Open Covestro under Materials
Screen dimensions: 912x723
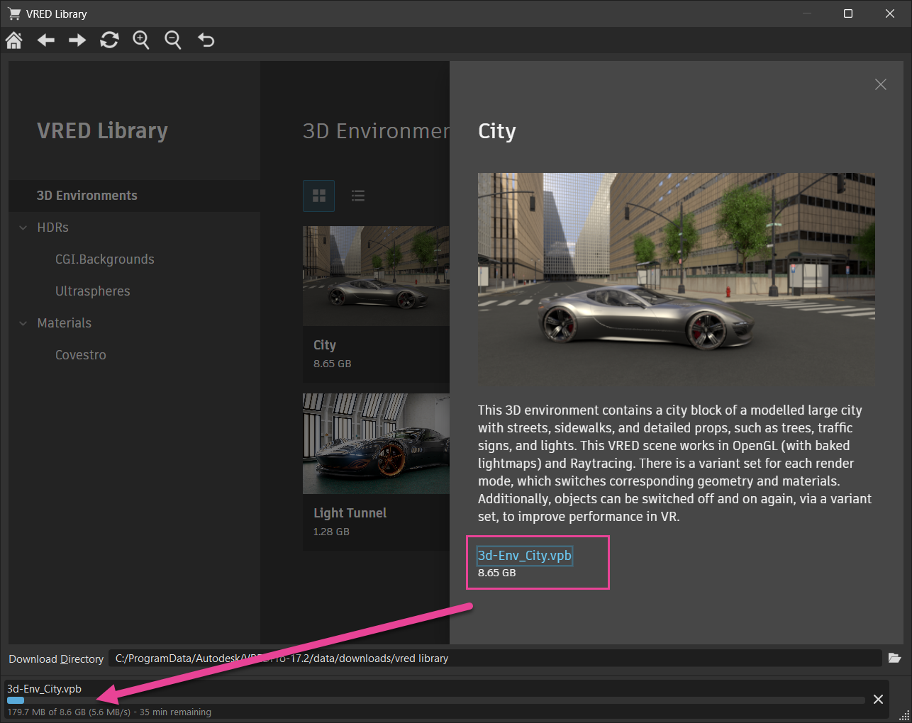(81, 355)
